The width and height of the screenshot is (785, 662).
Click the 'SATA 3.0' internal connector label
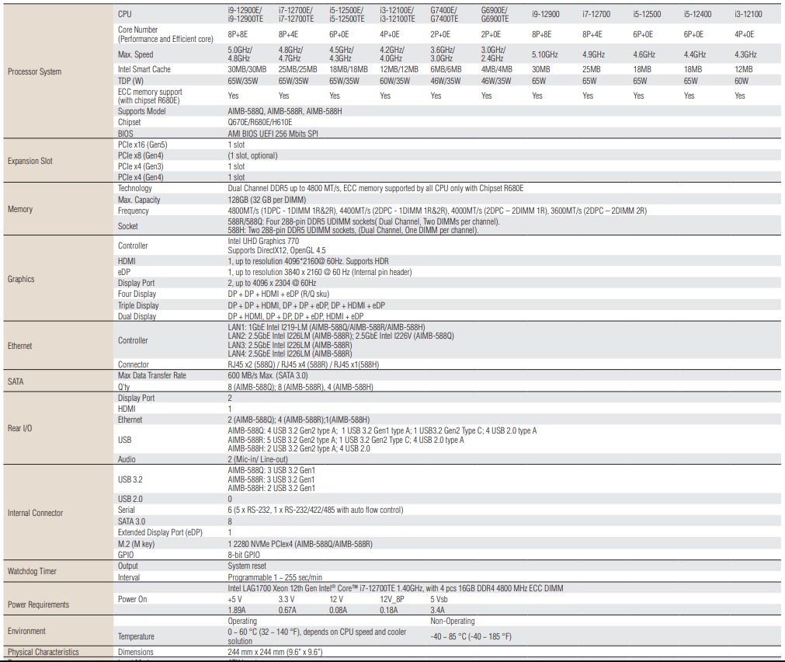click(131, 521)
